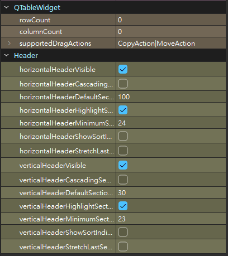Uncheck horizontalHeaderVisible checkbox

123,69
